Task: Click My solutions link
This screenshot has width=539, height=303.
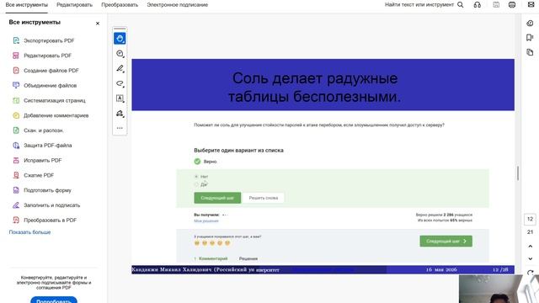Action: tap(206, 221)
